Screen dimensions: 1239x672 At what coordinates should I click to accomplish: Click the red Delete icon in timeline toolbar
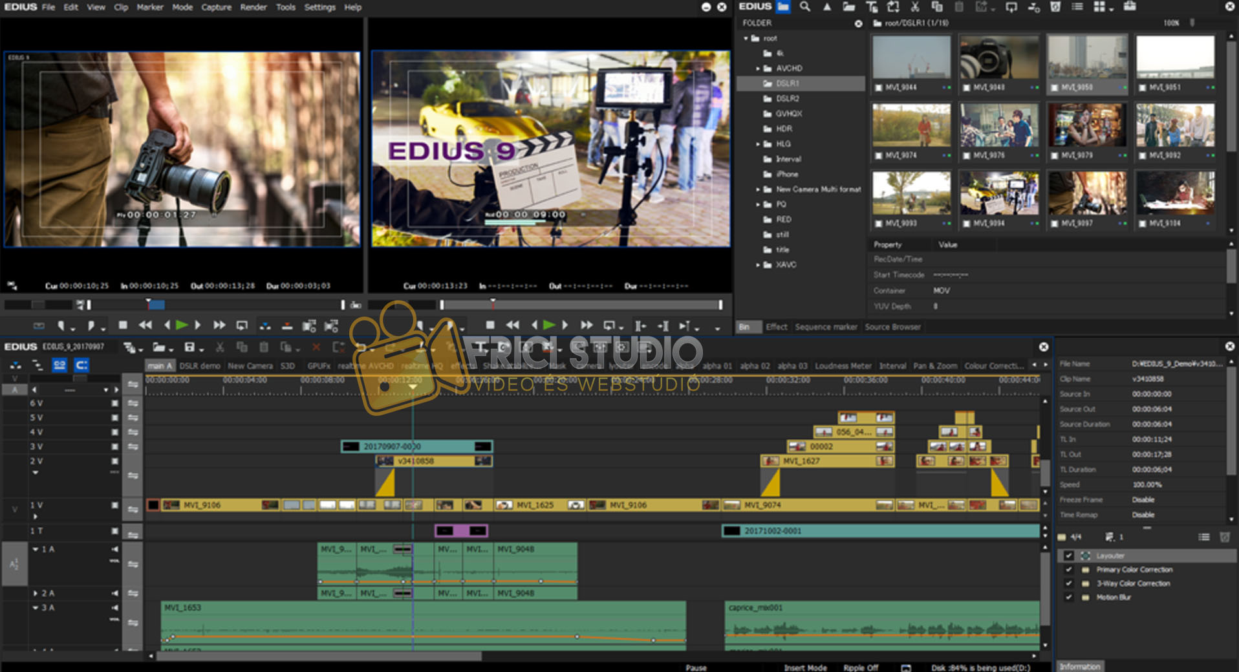tap(316, 347)
